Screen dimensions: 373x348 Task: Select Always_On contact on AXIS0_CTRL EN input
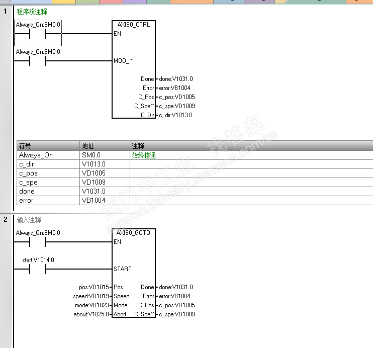pyautogui.click(x=37, y=34)
